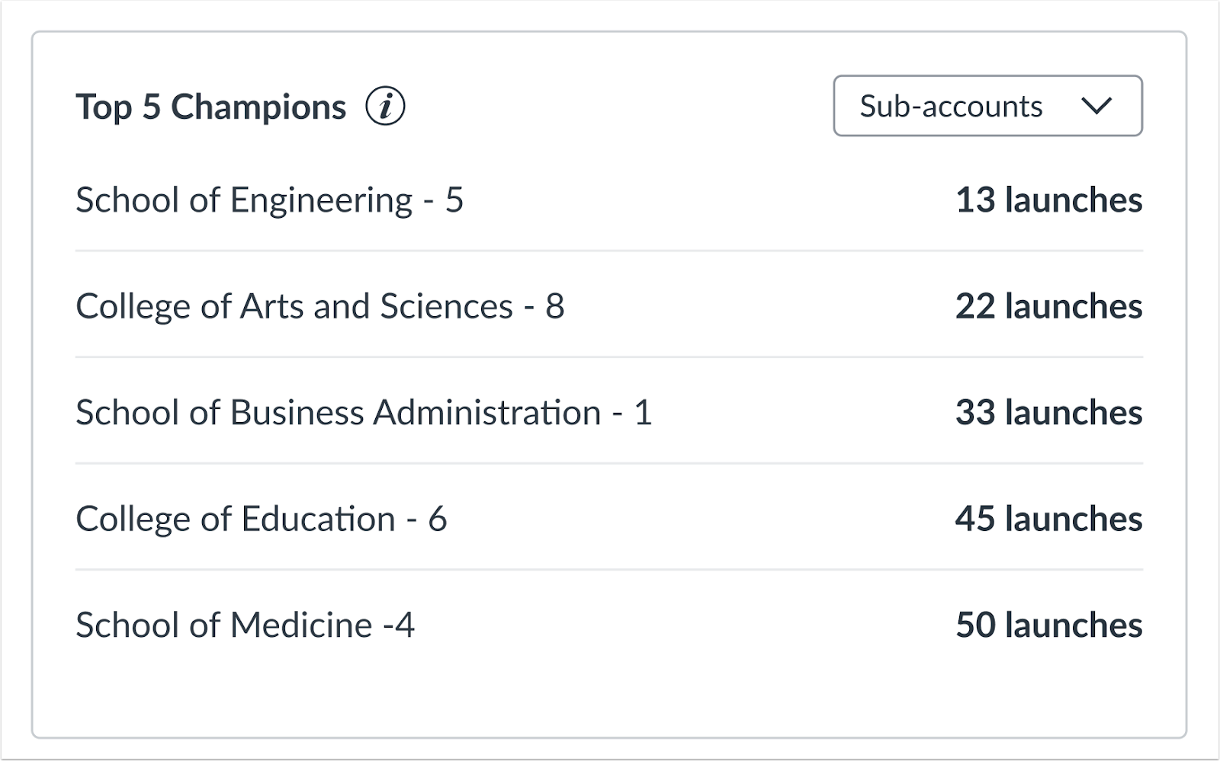
Task: Click the empty card space beneath School of Medicine
Action: pyautogui.click(x=608, y=693)
